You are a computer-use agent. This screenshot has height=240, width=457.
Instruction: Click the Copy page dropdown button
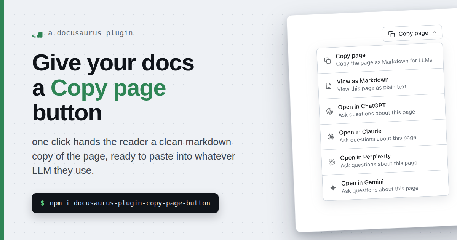pos(412,33)
